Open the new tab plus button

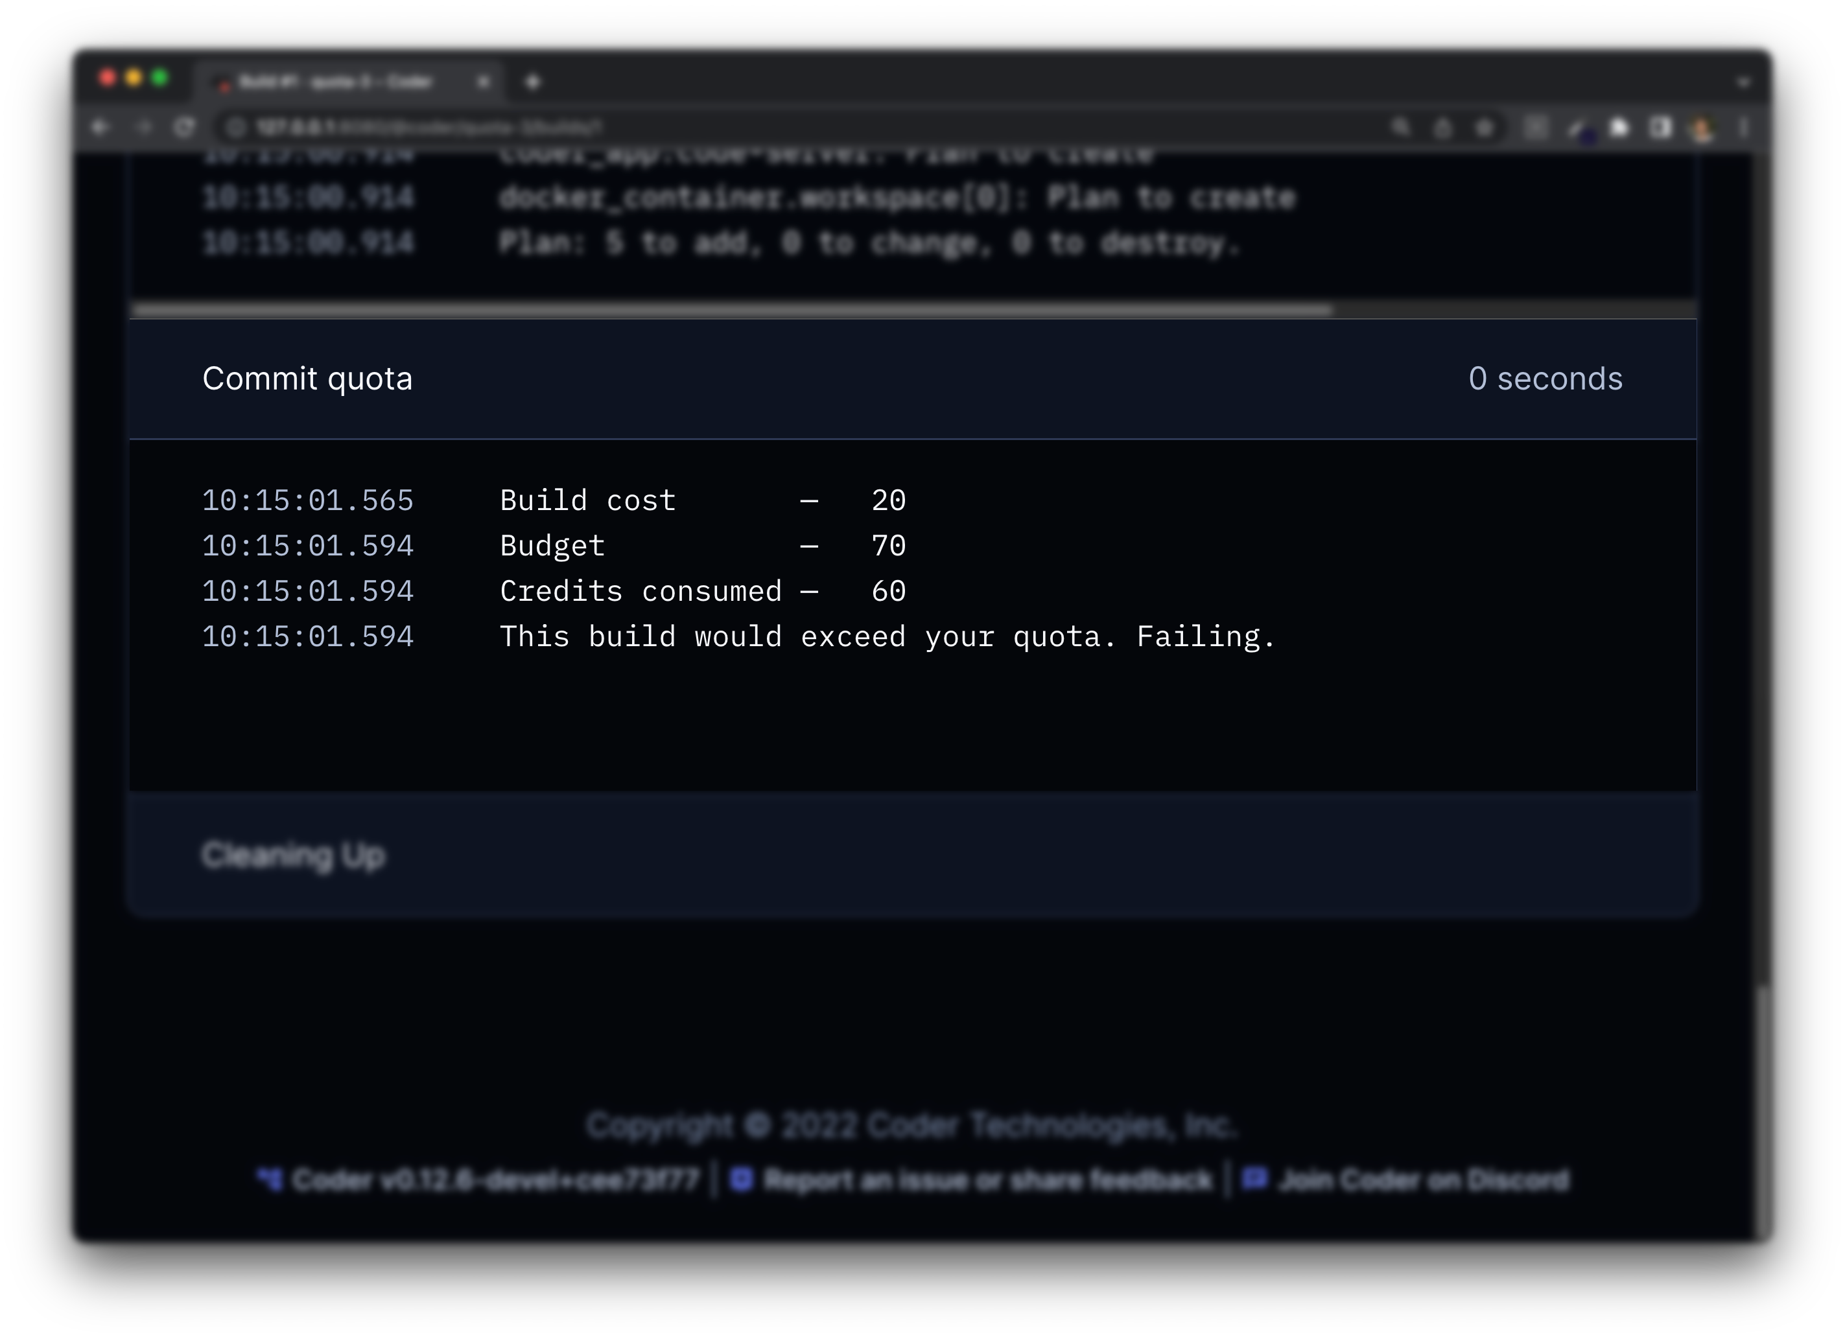click(533, 82)
